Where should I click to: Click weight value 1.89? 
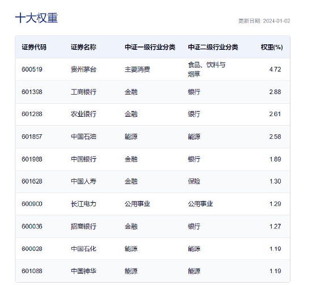point(275,159)
